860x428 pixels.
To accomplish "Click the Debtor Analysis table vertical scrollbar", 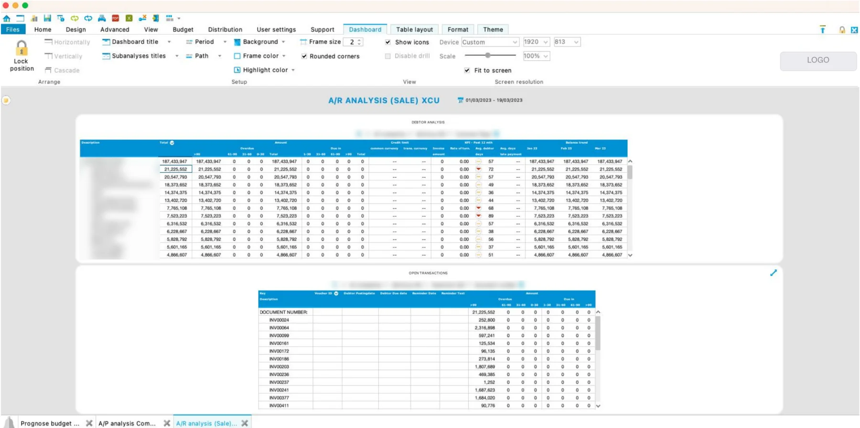I will (630, 208).
